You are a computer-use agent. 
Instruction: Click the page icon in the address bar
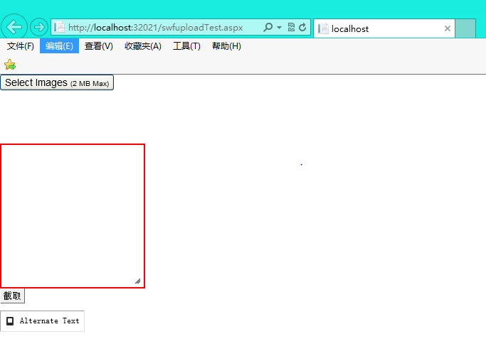pyautogui.click(x=59, y=28)
